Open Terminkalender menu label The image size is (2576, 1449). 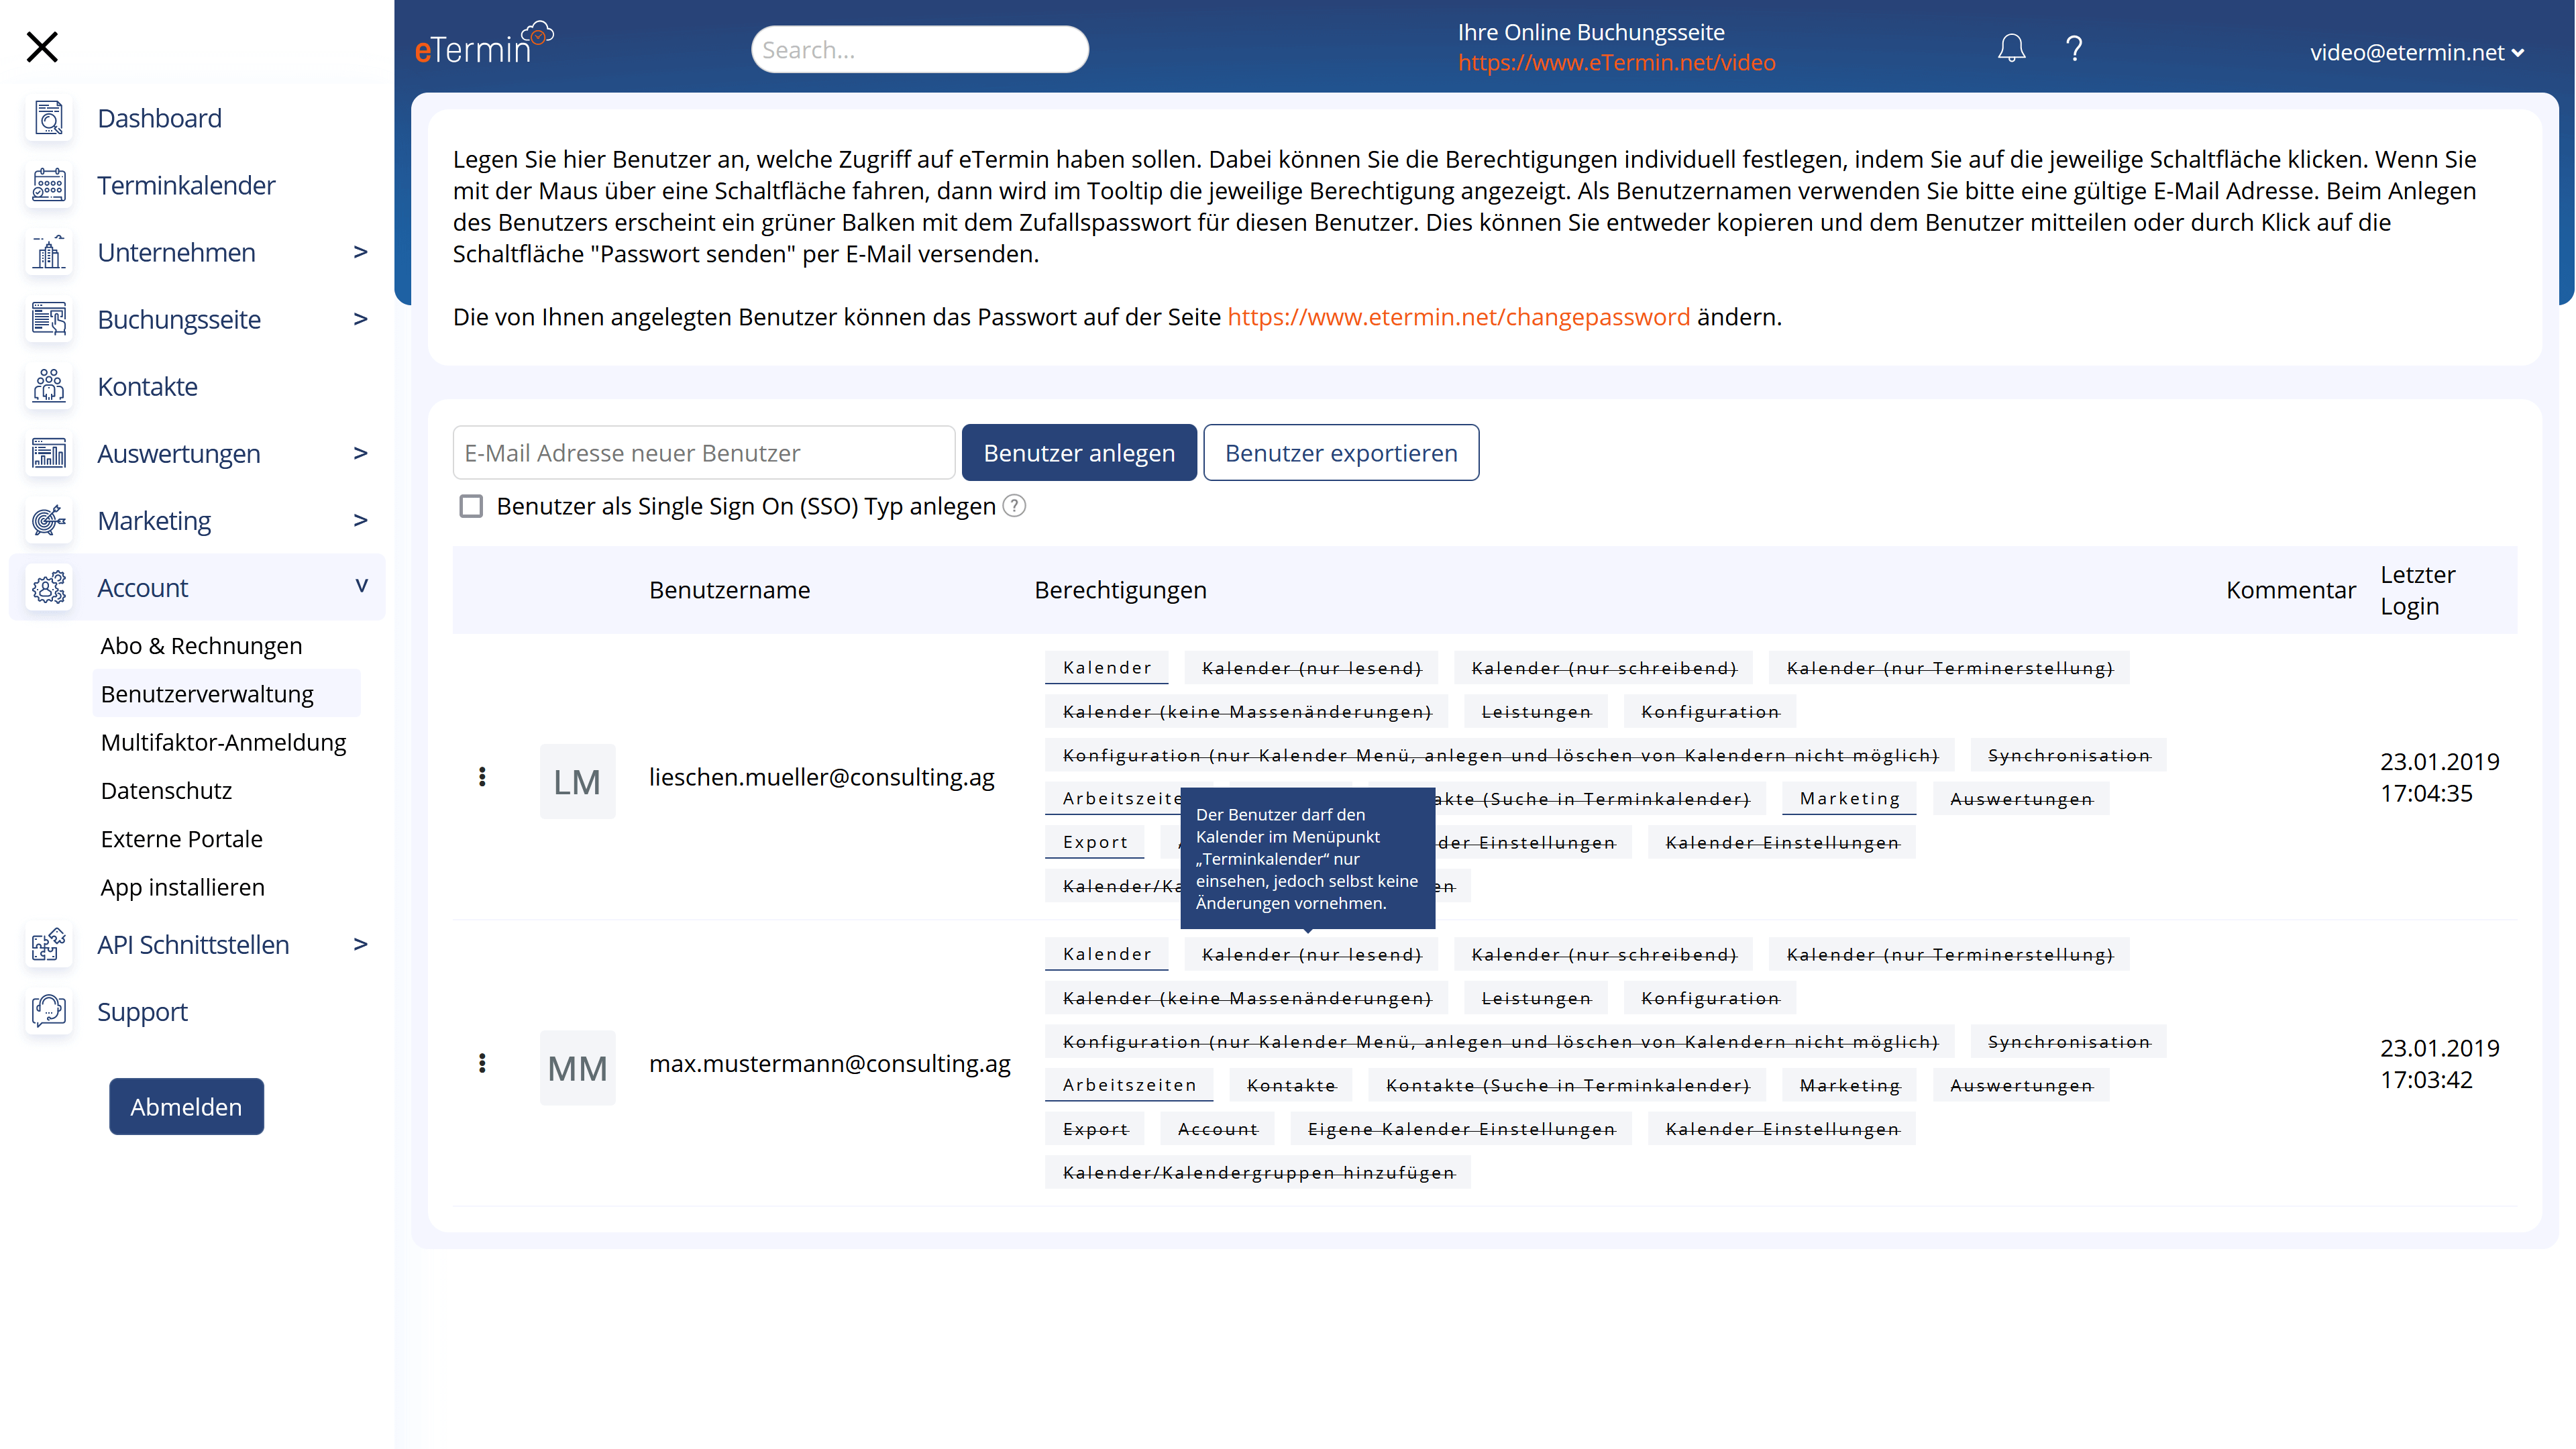(186, 185)
